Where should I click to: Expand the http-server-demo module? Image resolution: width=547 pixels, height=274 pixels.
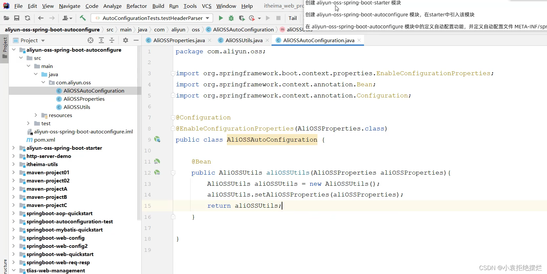14,156
